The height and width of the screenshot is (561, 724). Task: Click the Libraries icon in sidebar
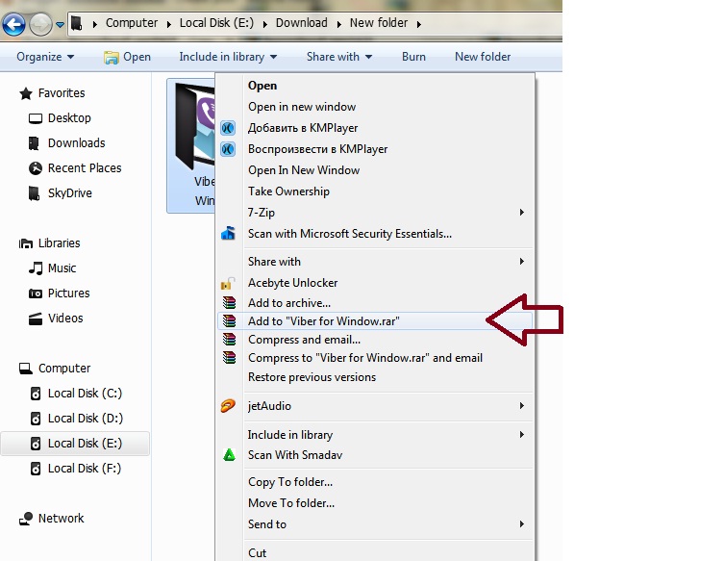26,243
